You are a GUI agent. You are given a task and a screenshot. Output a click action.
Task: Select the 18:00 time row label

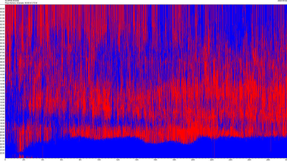(x=2, y=120)
